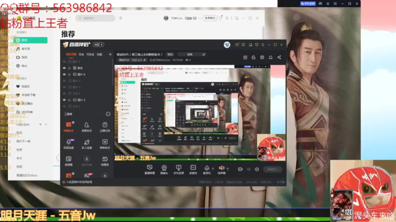Add a new scene with the plus button
The width and height of the screenshot is (396, 222).
coord(110,54)
